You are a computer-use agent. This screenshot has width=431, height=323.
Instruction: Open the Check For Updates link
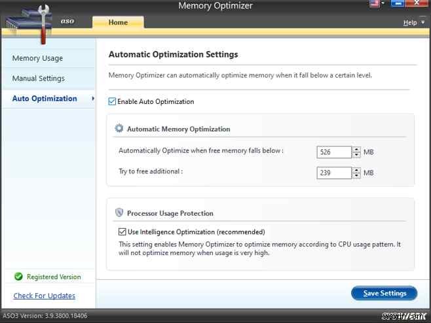click(x=44, y=296)
